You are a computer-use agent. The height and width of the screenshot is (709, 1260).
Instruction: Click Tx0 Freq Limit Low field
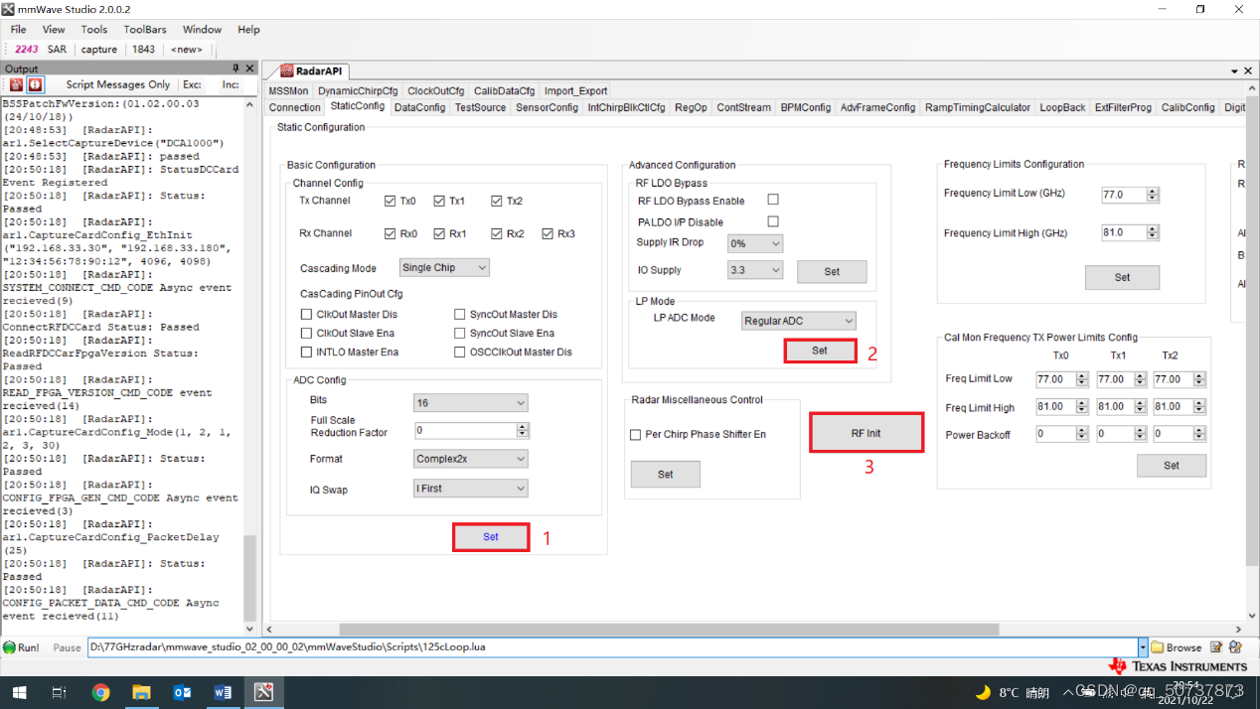pyautogui.click(x=1054, y=379)
